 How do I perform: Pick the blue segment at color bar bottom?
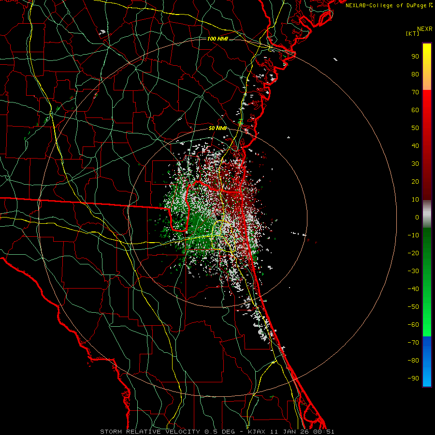tap(427, 362)
